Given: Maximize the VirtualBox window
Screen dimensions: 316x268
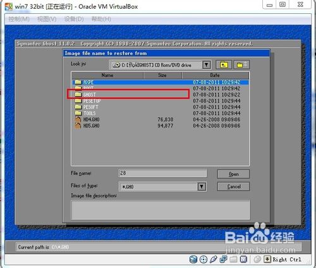Looking at the screenshot, I should click(x=283, y=4).
